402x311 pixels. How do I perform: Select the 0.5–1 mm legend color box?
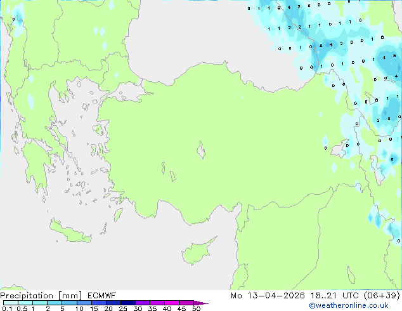25,303
